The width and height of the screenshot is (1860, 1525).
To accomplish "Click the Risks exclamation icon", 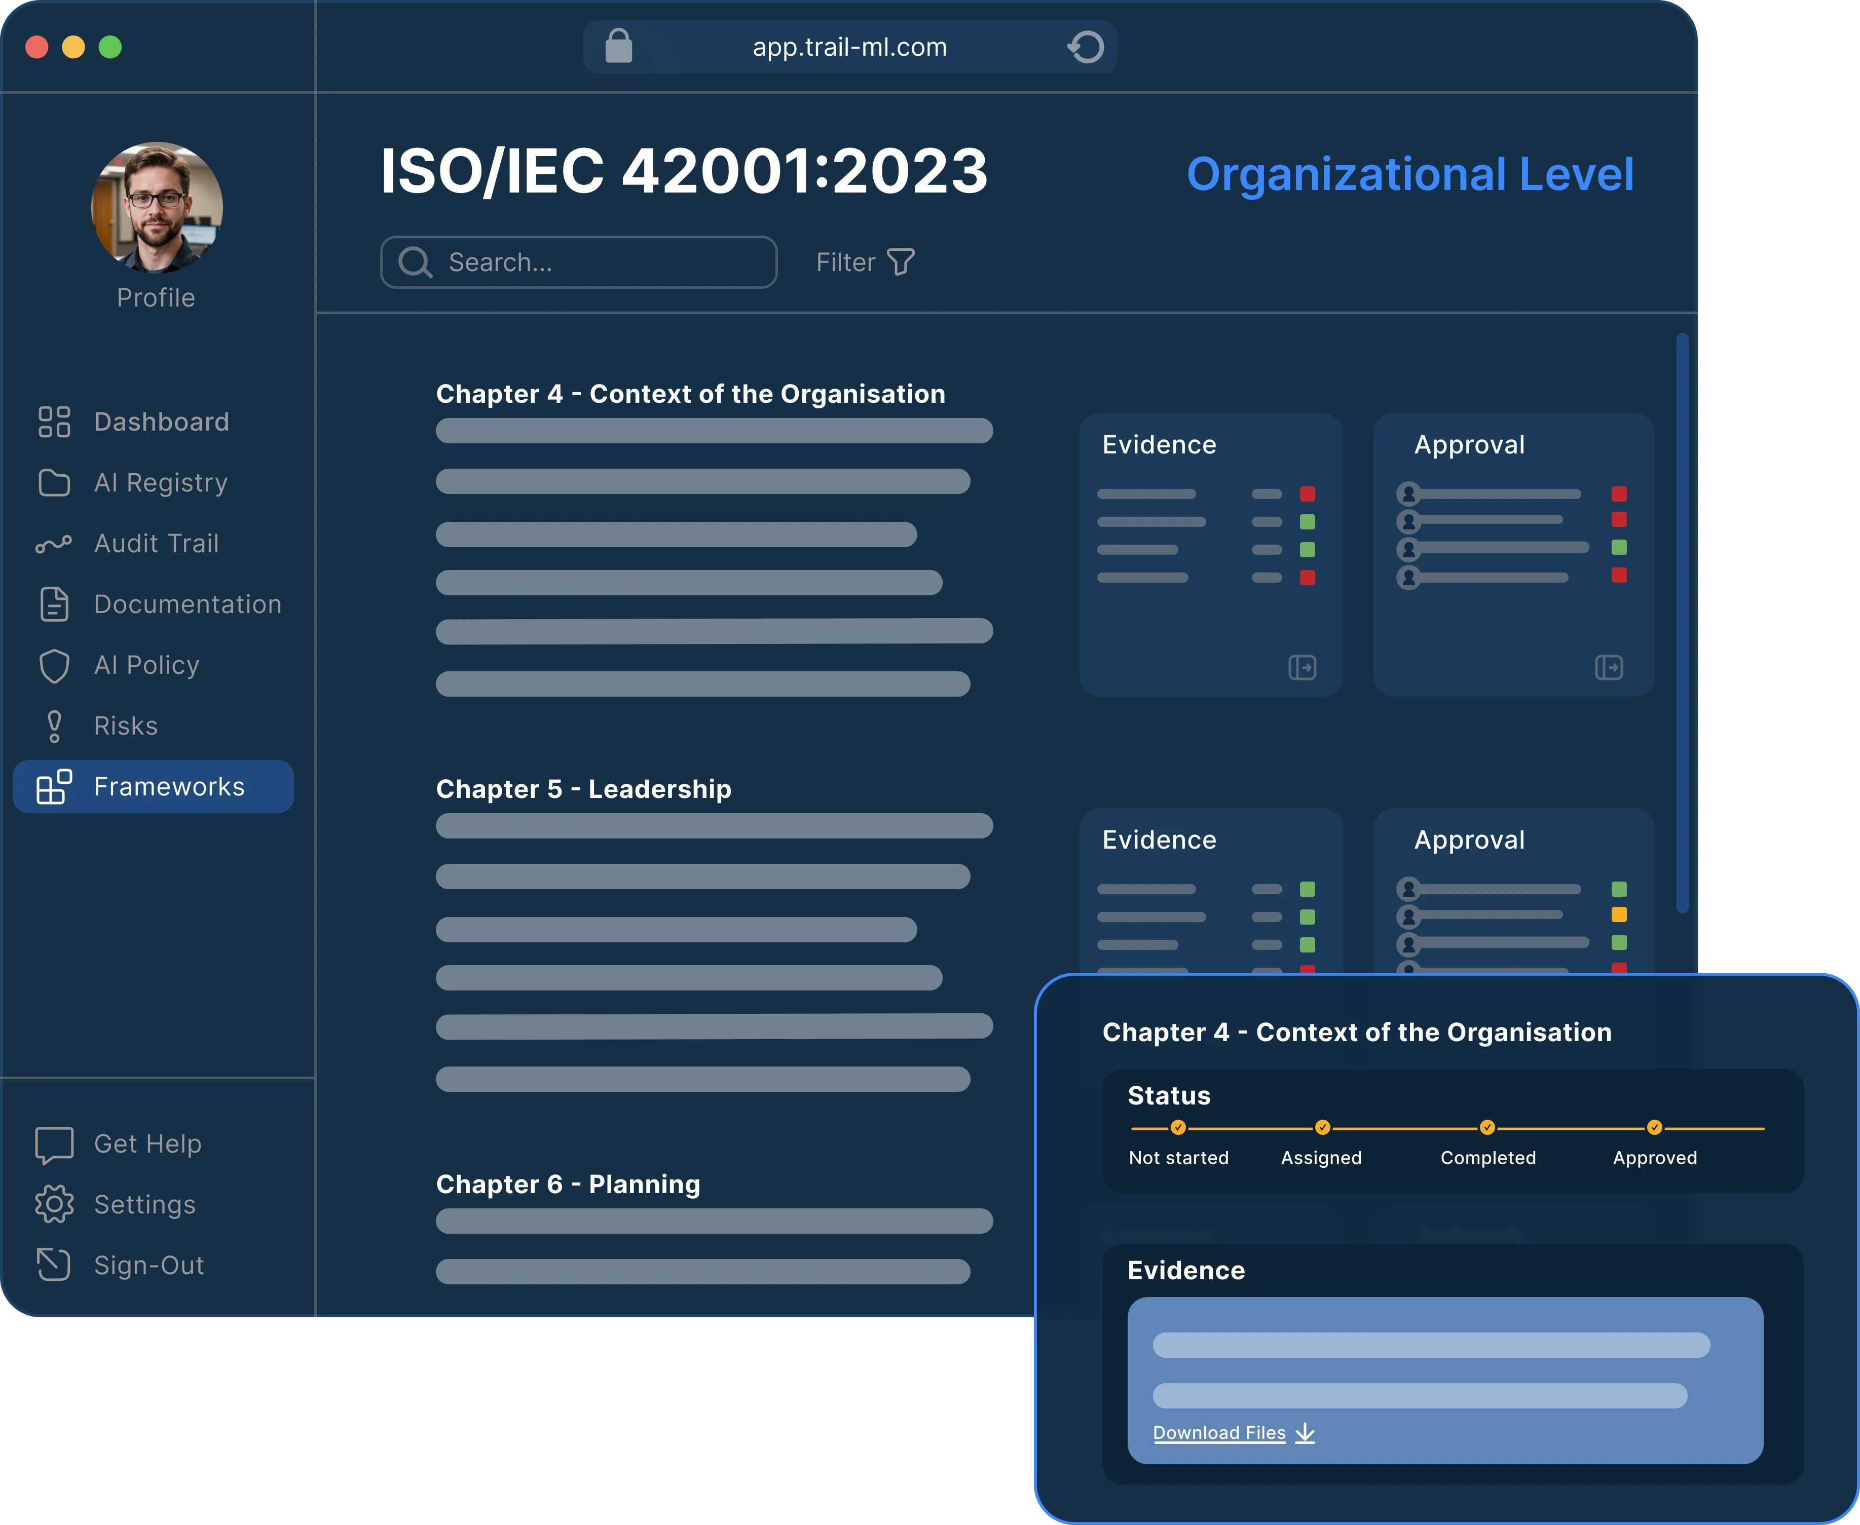I will (x=54, y=726).
